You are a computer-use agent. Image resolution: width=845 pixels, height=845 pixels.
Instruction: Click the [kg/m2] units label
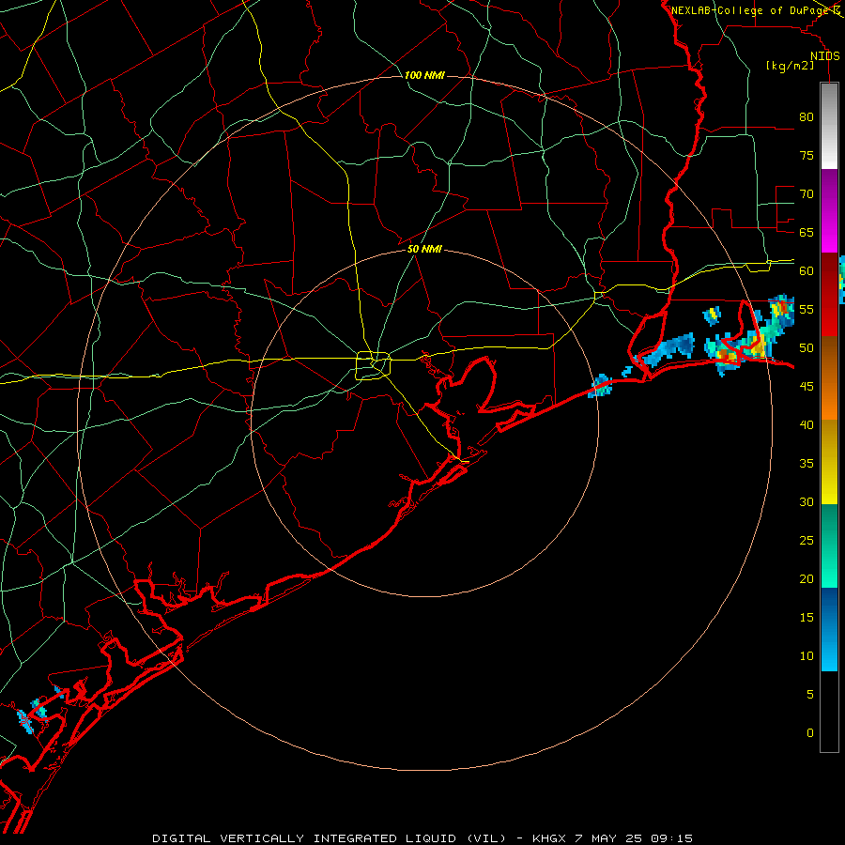coord(790,66)
